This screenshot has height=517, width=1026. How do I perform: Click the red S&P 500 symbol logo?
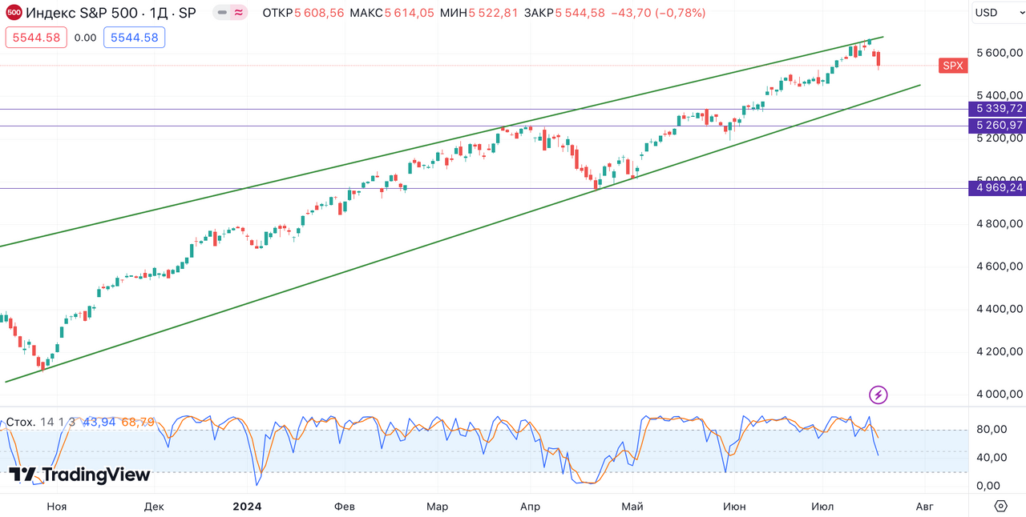coord(14,13)
